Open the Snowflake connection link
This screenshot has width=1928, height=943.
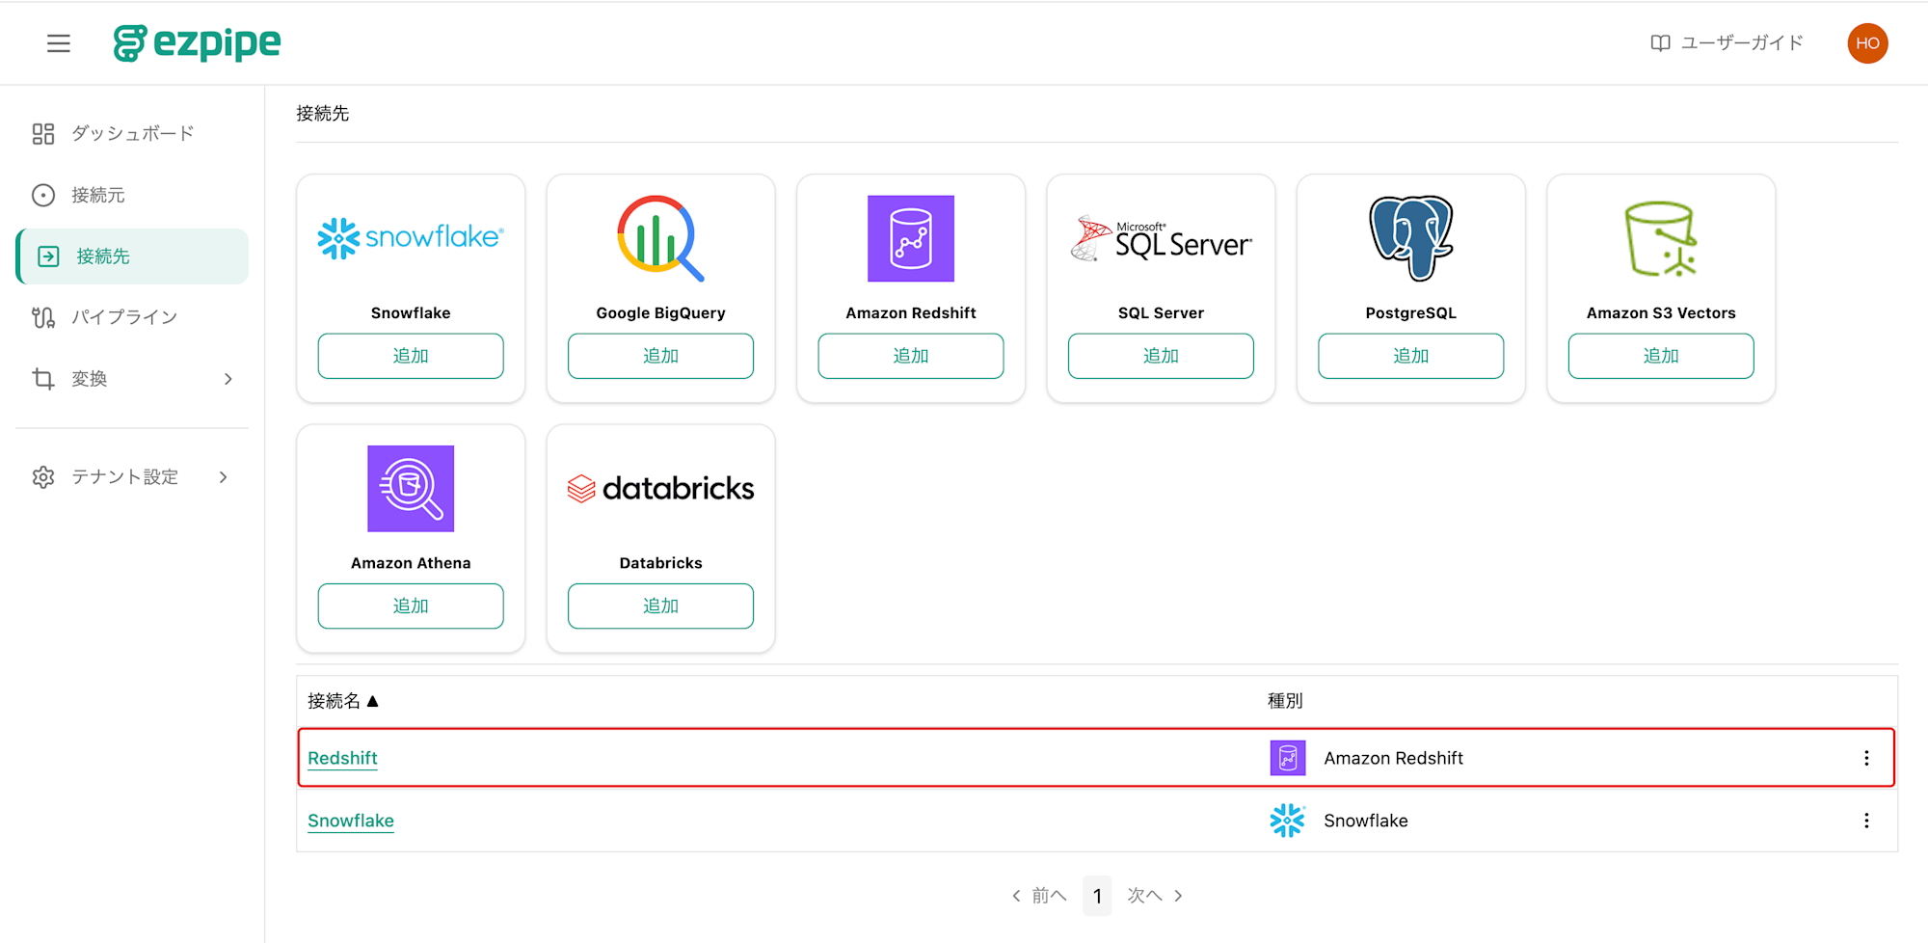pyautogui.click(x=351, y=821)
